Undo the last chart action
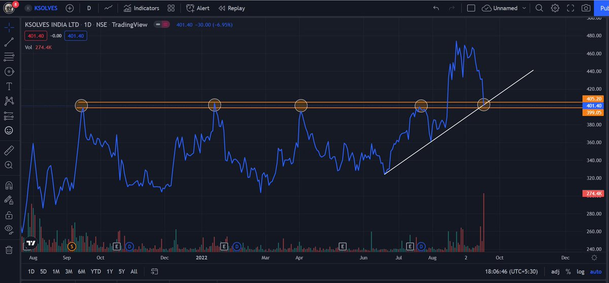The image size is (609, 283). (436, 8)
